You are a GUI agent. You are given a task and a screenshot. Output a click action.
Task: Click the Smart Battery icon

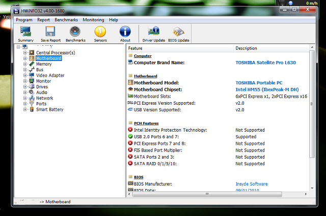32,109
